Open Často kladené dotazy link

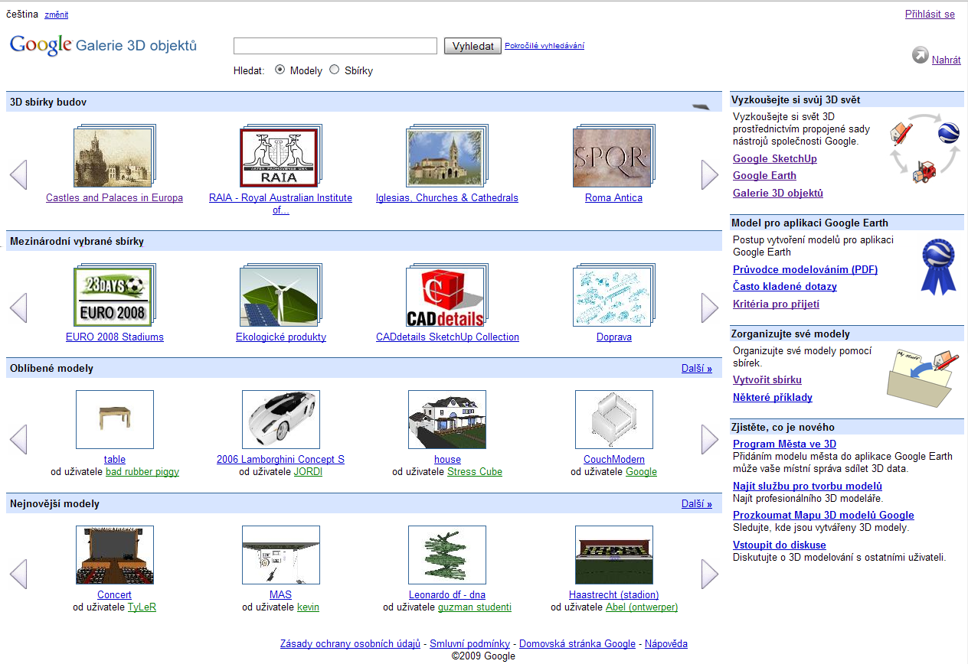pyautogui.click(x=785, y=286)
